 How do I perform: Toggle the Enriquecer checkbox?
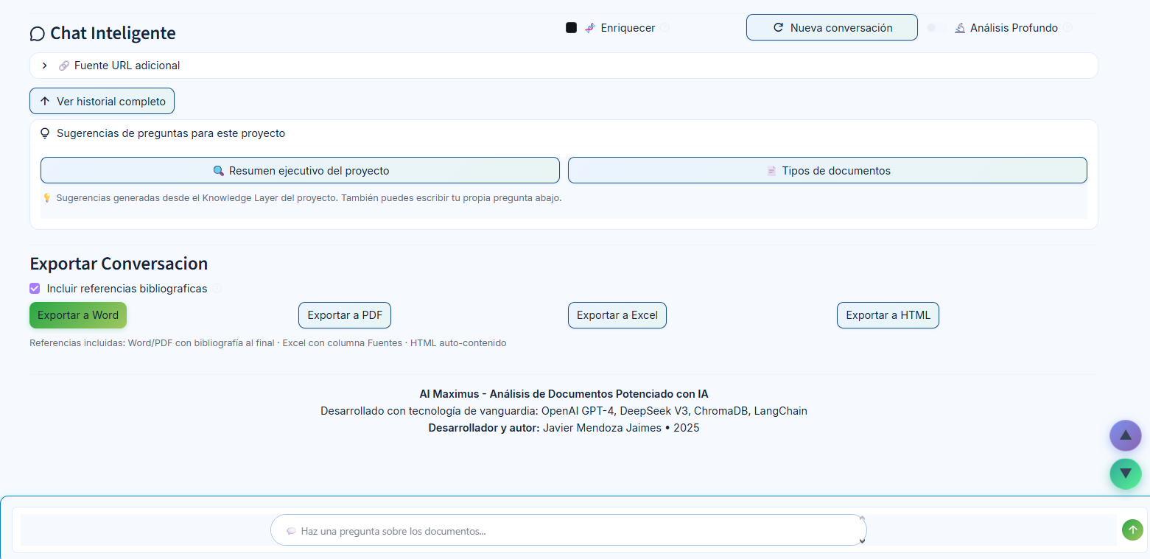[x=571, y=28]
